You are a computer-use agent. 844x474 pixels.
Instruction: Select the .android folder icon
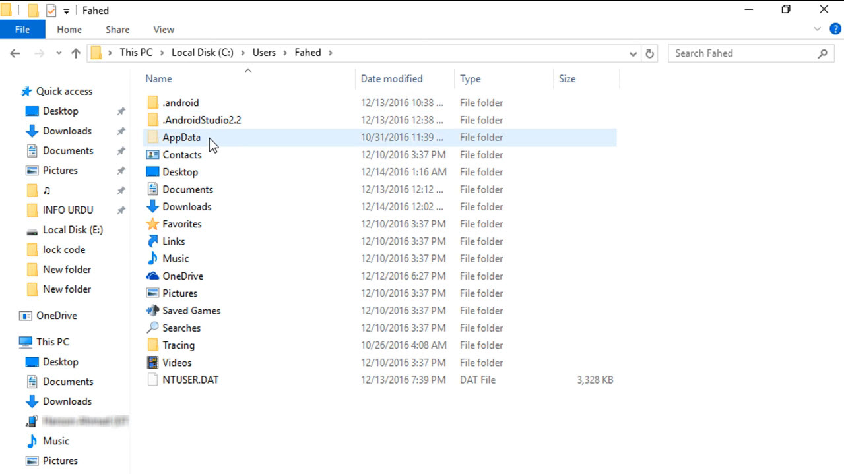(153, 103)
